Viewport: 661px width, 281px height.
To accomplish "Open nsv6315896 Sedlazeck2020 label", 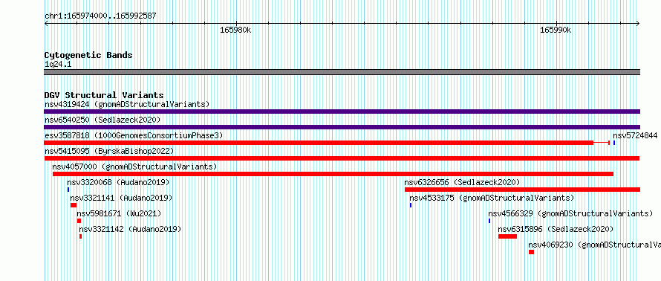I will [556, 229].
